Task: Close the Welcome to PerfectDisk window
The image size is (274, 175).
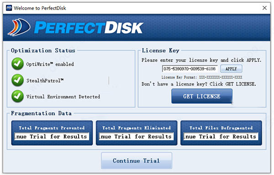Action: click(264, 8)
